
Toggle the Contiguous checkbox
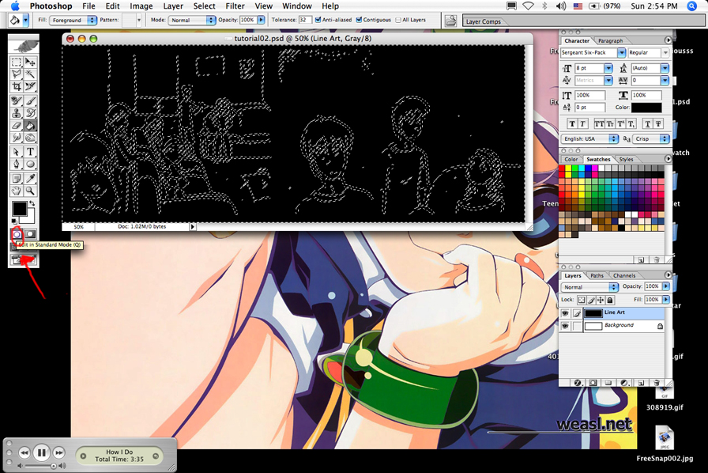coord(359,20)
